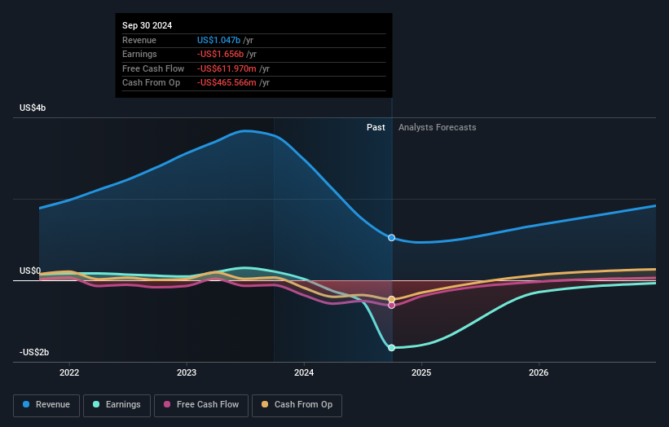Select the Earnings data point at Sep 2024

[x=392, y=348]
